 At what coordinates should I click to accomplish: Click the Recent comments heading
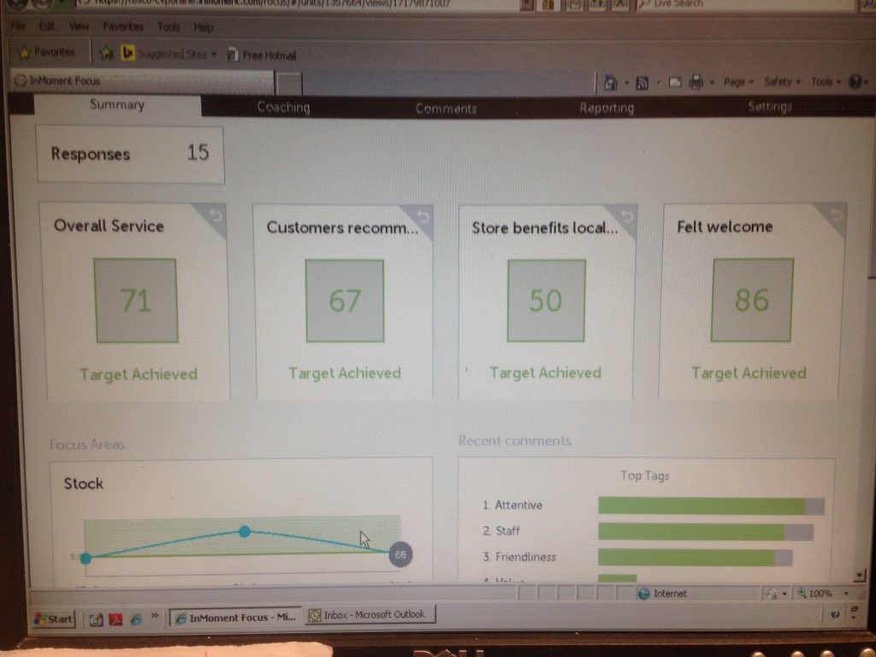[514, 441]
